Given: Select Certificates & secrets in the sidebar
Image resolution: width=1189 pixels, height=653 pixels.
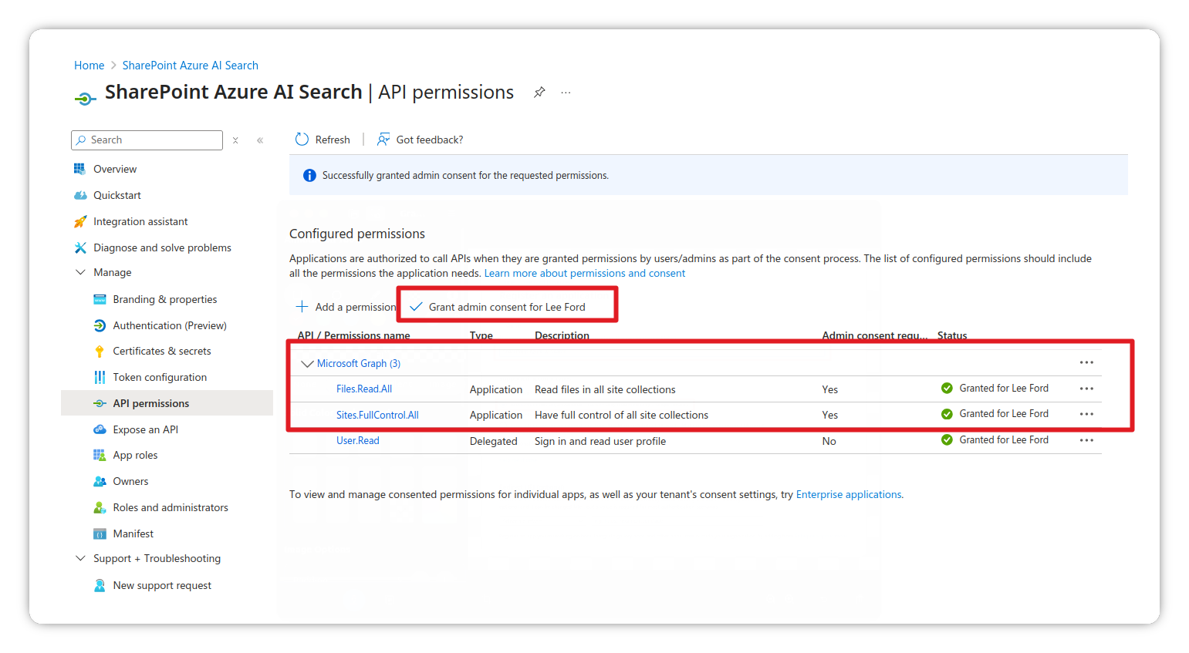Looking at the screenshot, I should [163, 351].
